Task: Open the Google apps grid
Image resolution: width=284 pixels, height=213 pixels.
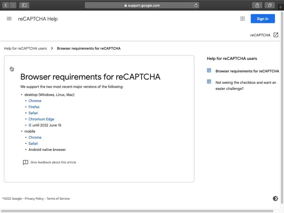Action: pyautogui.click(x=242, y=19)
